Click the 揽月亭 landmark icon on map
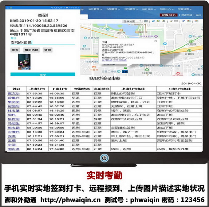The height and width of the screenshot is (207, 209). (x=137, y=32)
